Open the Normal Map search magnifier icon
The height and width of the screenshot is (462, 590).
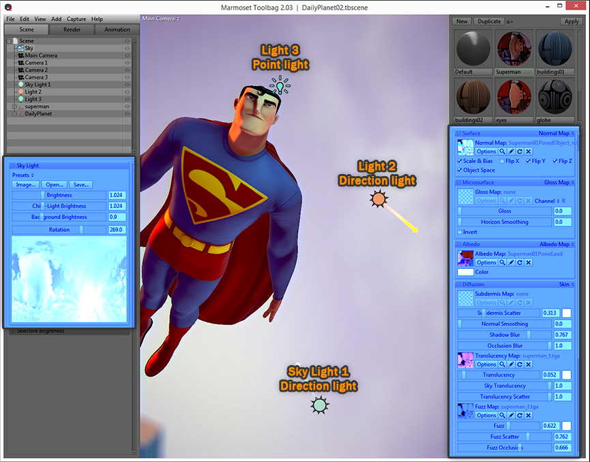502,151
